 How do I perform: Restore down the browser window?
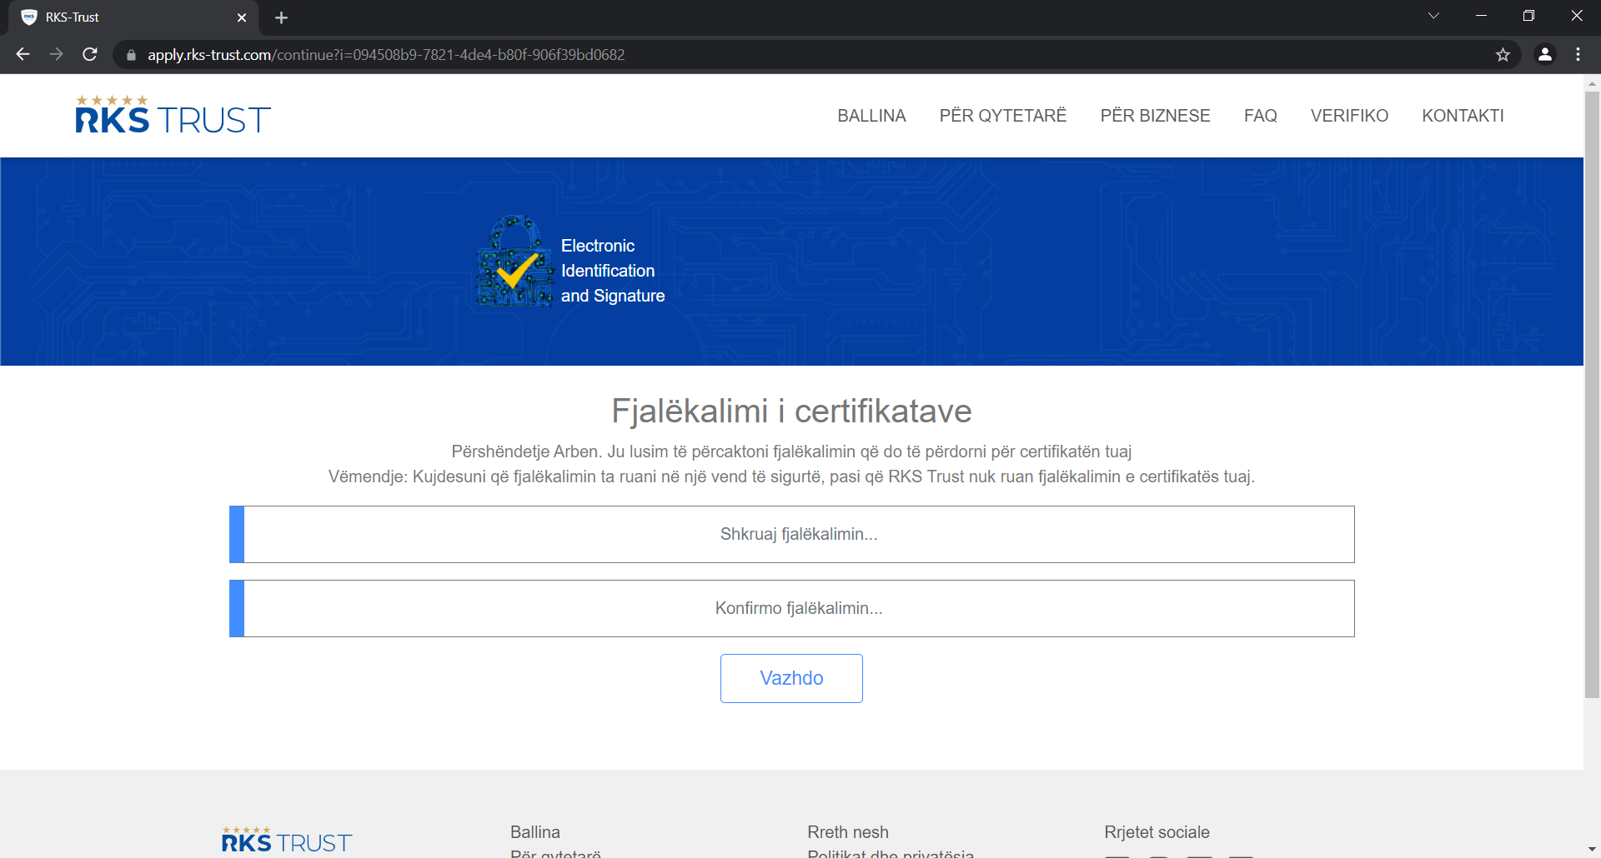click(x=1528, y=16)
